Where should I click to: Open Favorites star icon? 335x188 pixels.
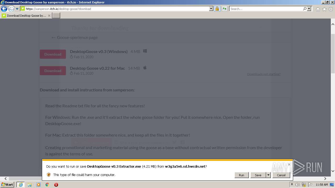[324, 9]
